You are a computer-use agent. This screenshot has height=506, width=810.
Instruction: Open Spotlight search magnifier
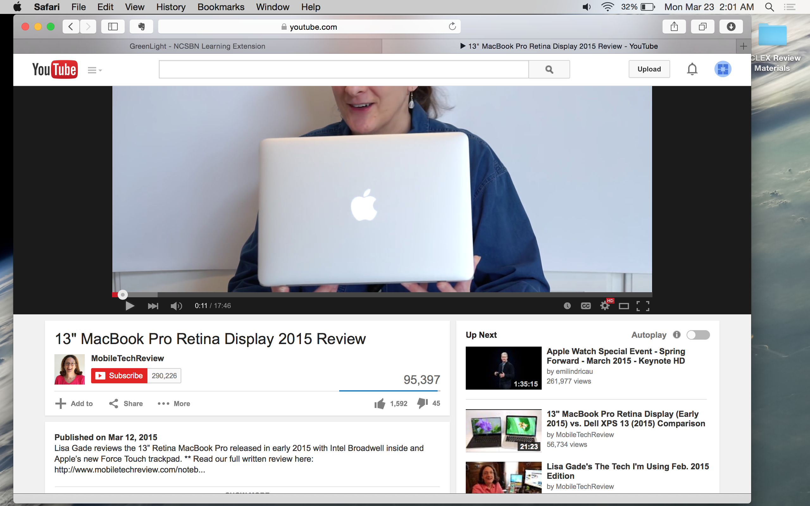[769, 7]
